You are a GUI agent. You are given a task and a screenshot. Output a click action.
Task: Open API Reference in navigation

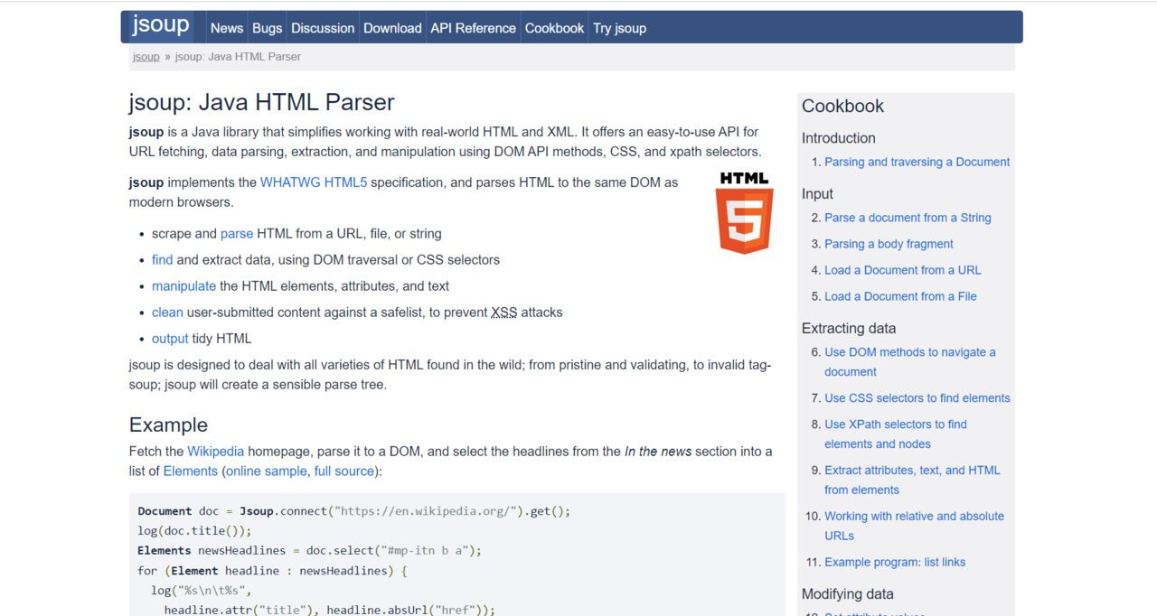pyautogui.click(x=473, y=28)
